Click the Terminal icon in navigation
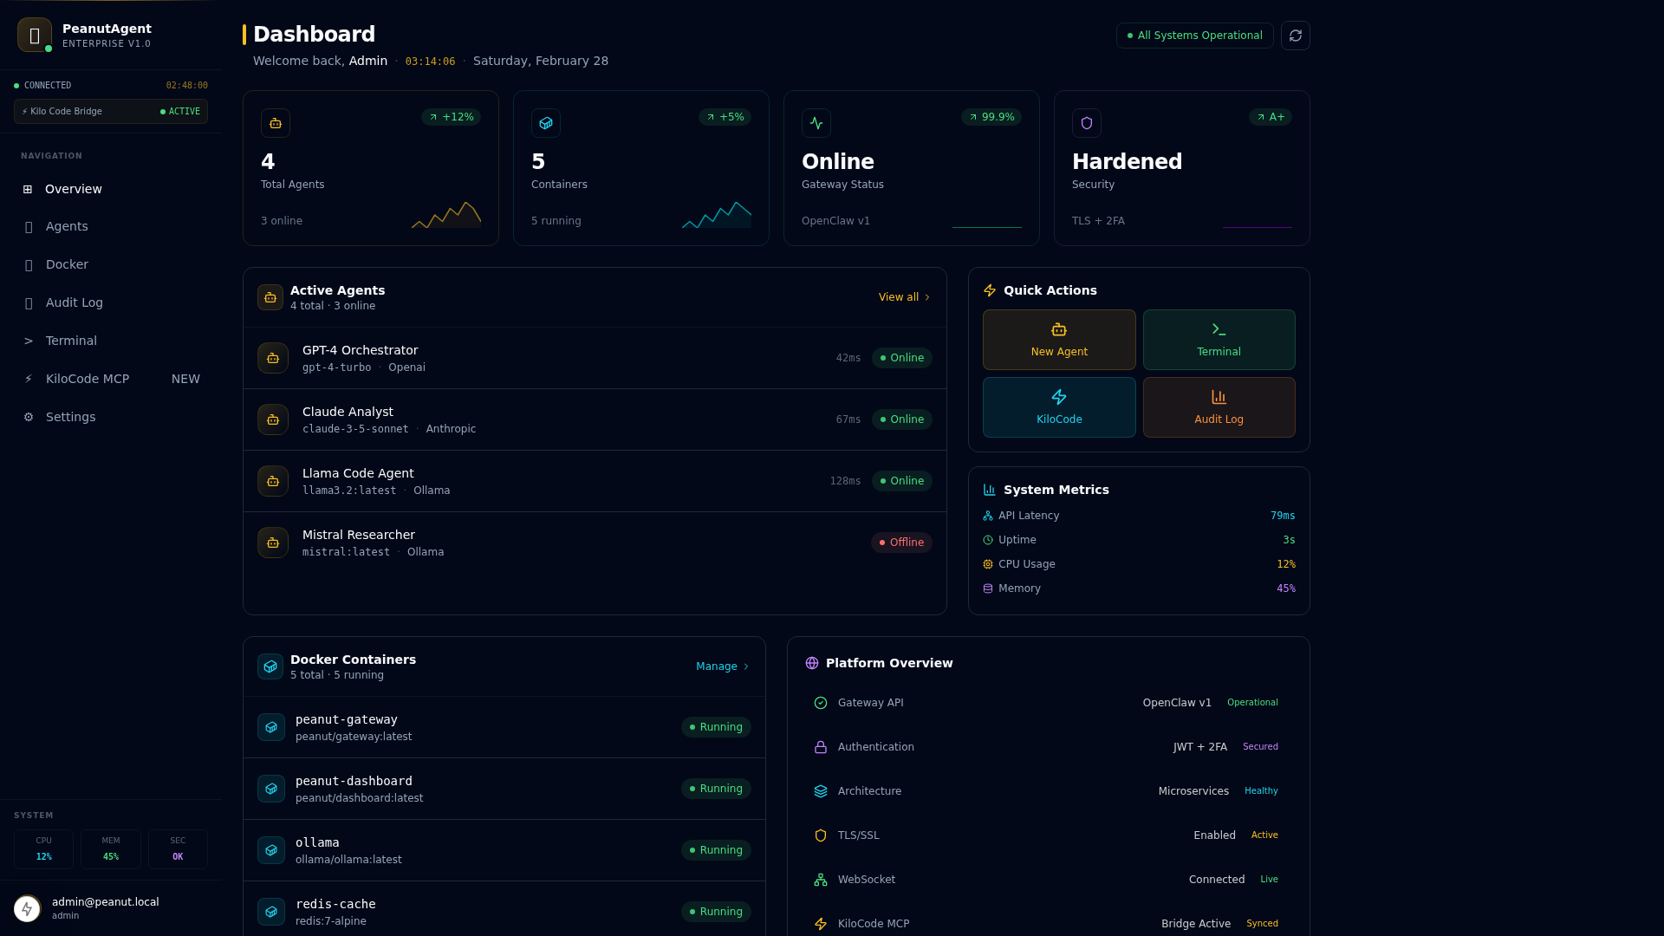The height and width of the screenshot is (936, 1664). click(x=28, y=341)
